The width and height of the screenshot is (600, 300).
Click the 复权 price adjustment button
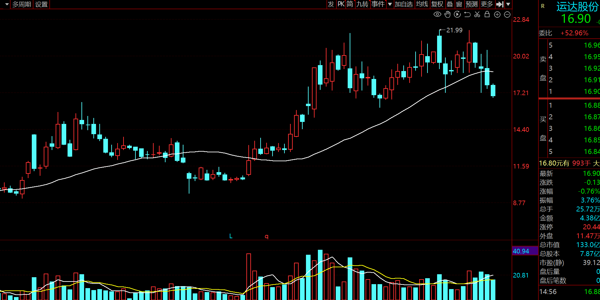click(437, 4)
